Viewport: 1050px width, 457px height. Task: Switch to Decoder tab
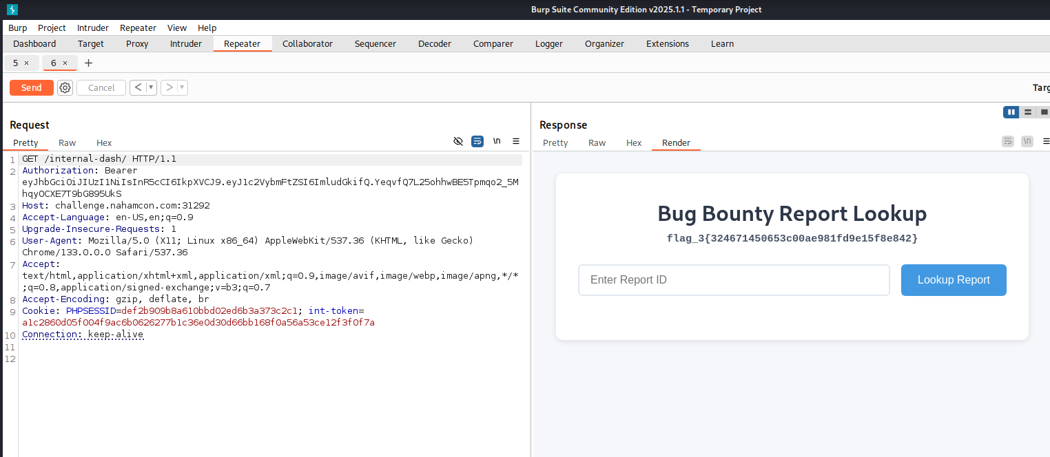point(435,43)
